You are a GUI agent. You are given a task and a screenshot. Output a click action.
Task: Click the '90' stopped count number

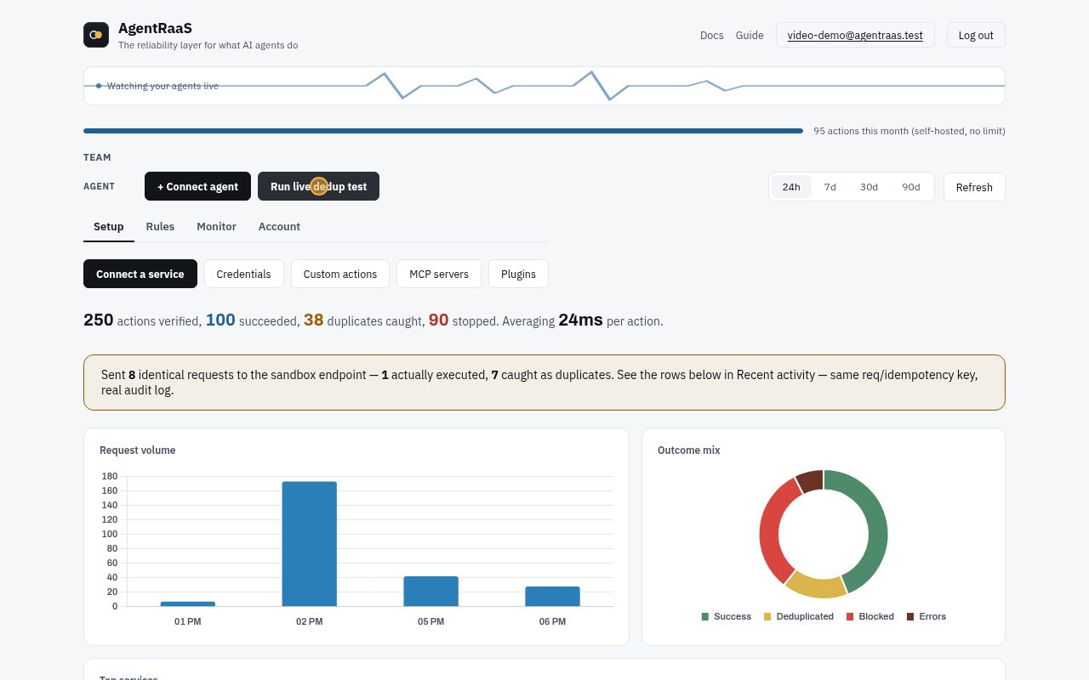[x=438, y=320]
